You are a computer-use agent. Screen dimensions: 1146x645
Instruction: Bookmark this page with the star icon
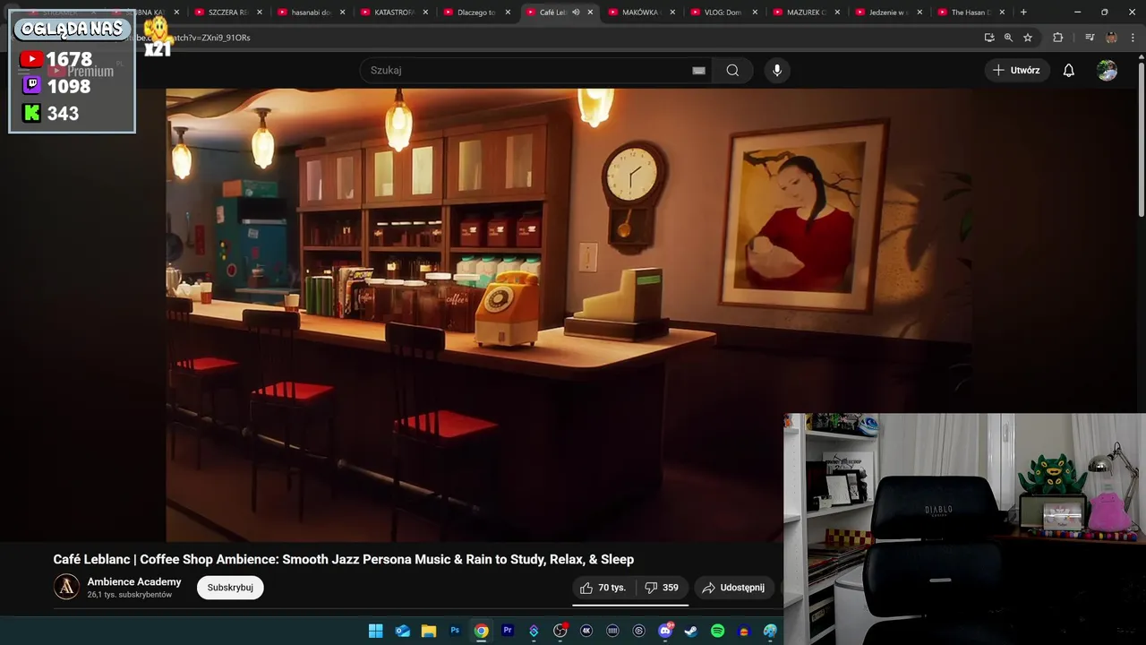[1028, 38]
